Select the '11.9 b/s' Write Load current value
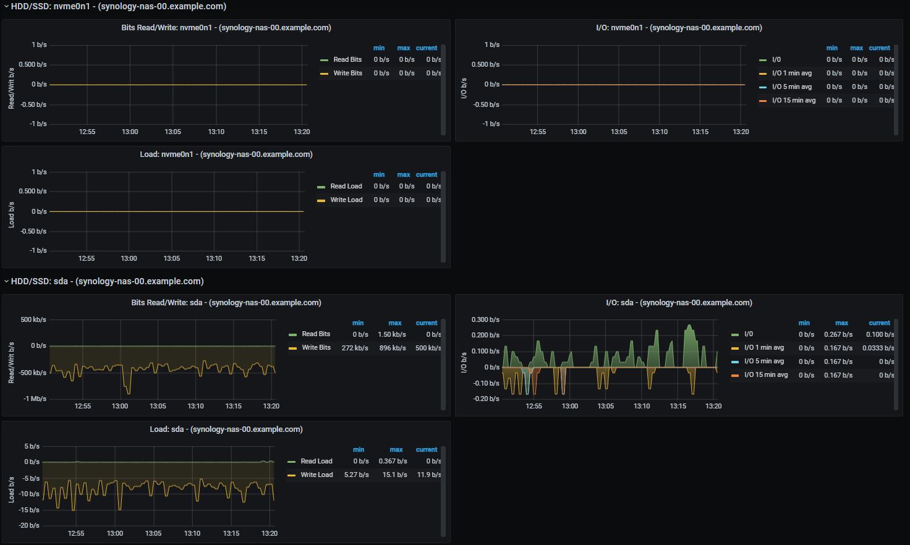Screen dimensions: 910x545 [429, 475]
